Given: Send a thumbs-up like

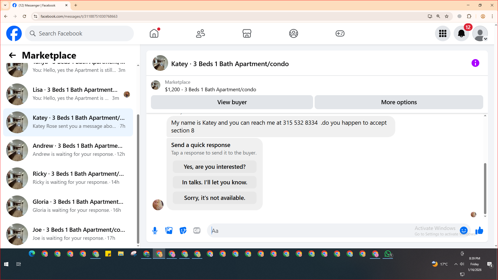Looking at the screenshot, I should pos(479,230).
